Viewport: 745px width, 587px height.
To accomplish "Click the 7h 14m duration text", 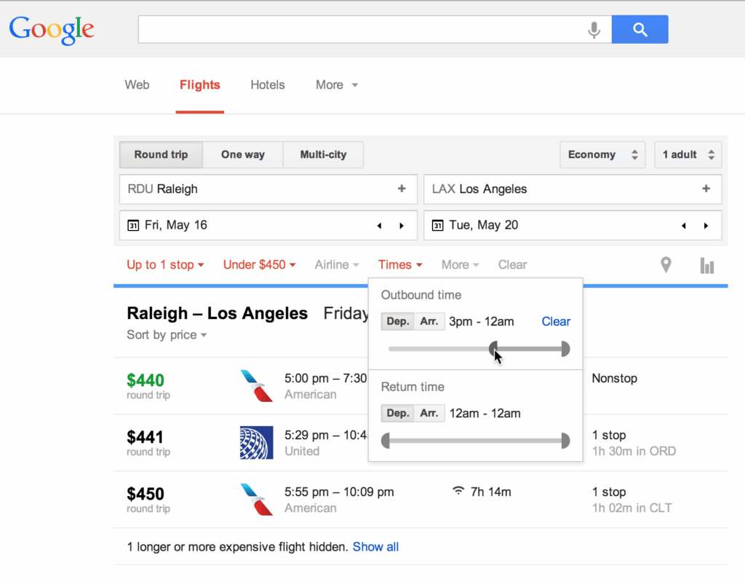I will 491,492.
